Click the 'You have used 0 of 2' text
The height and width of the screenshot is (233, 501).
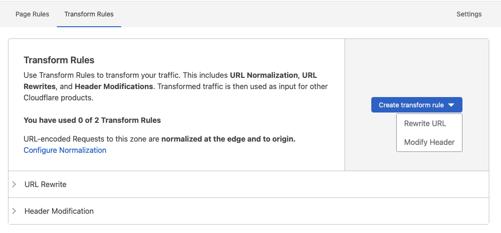coord(92,120)
